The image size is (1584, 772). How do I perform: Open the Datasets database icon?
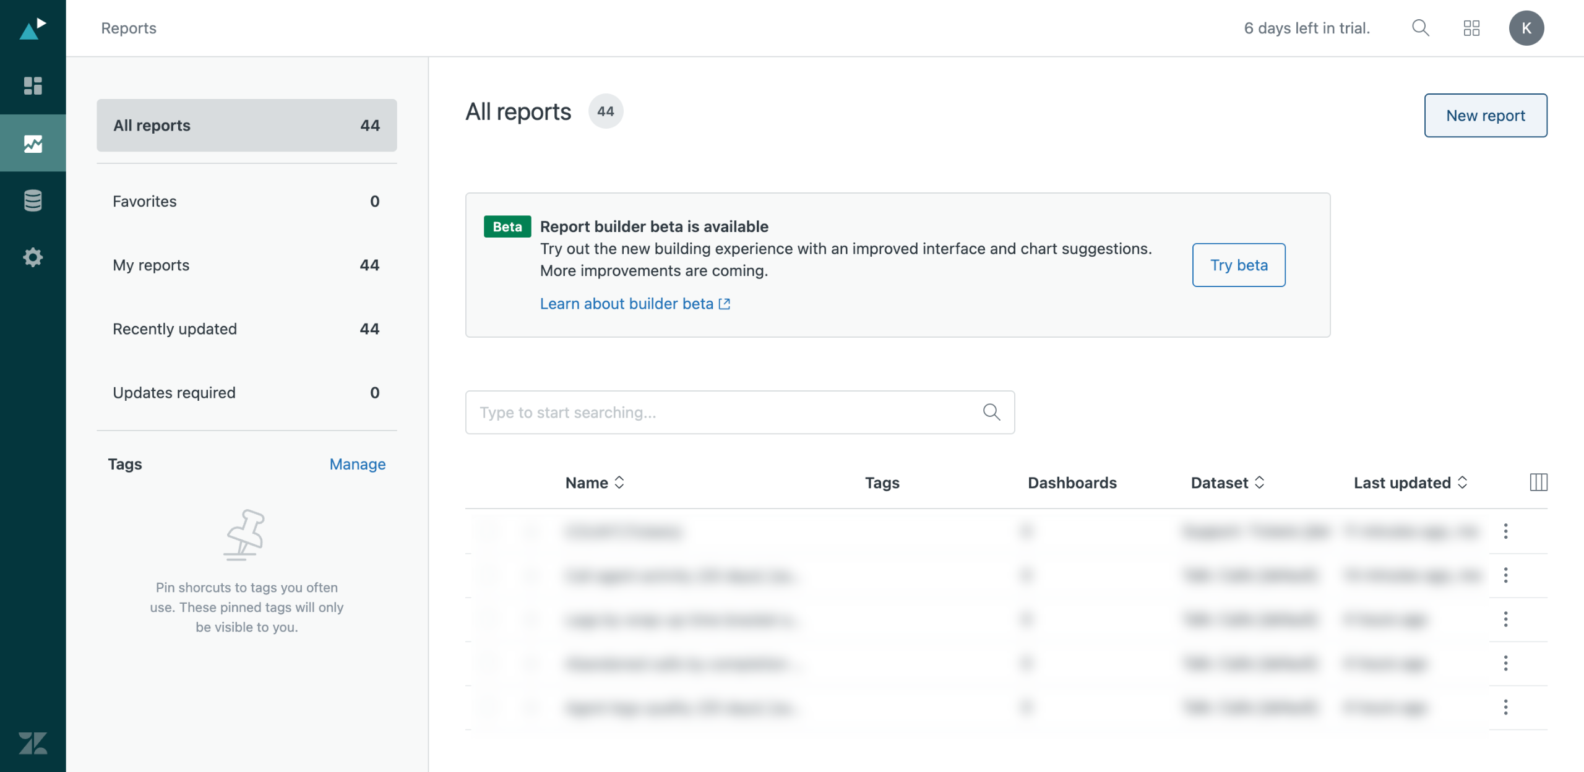click(x=33, y=200)
